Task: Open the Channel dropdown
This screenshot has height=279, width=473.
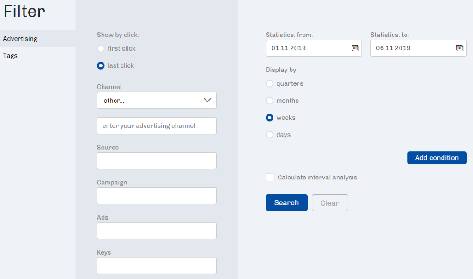Action: (x=157, y=101)
